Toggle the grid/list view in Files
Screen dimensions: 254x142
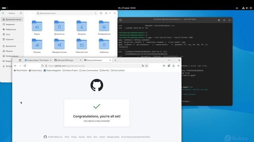(106, 13)
